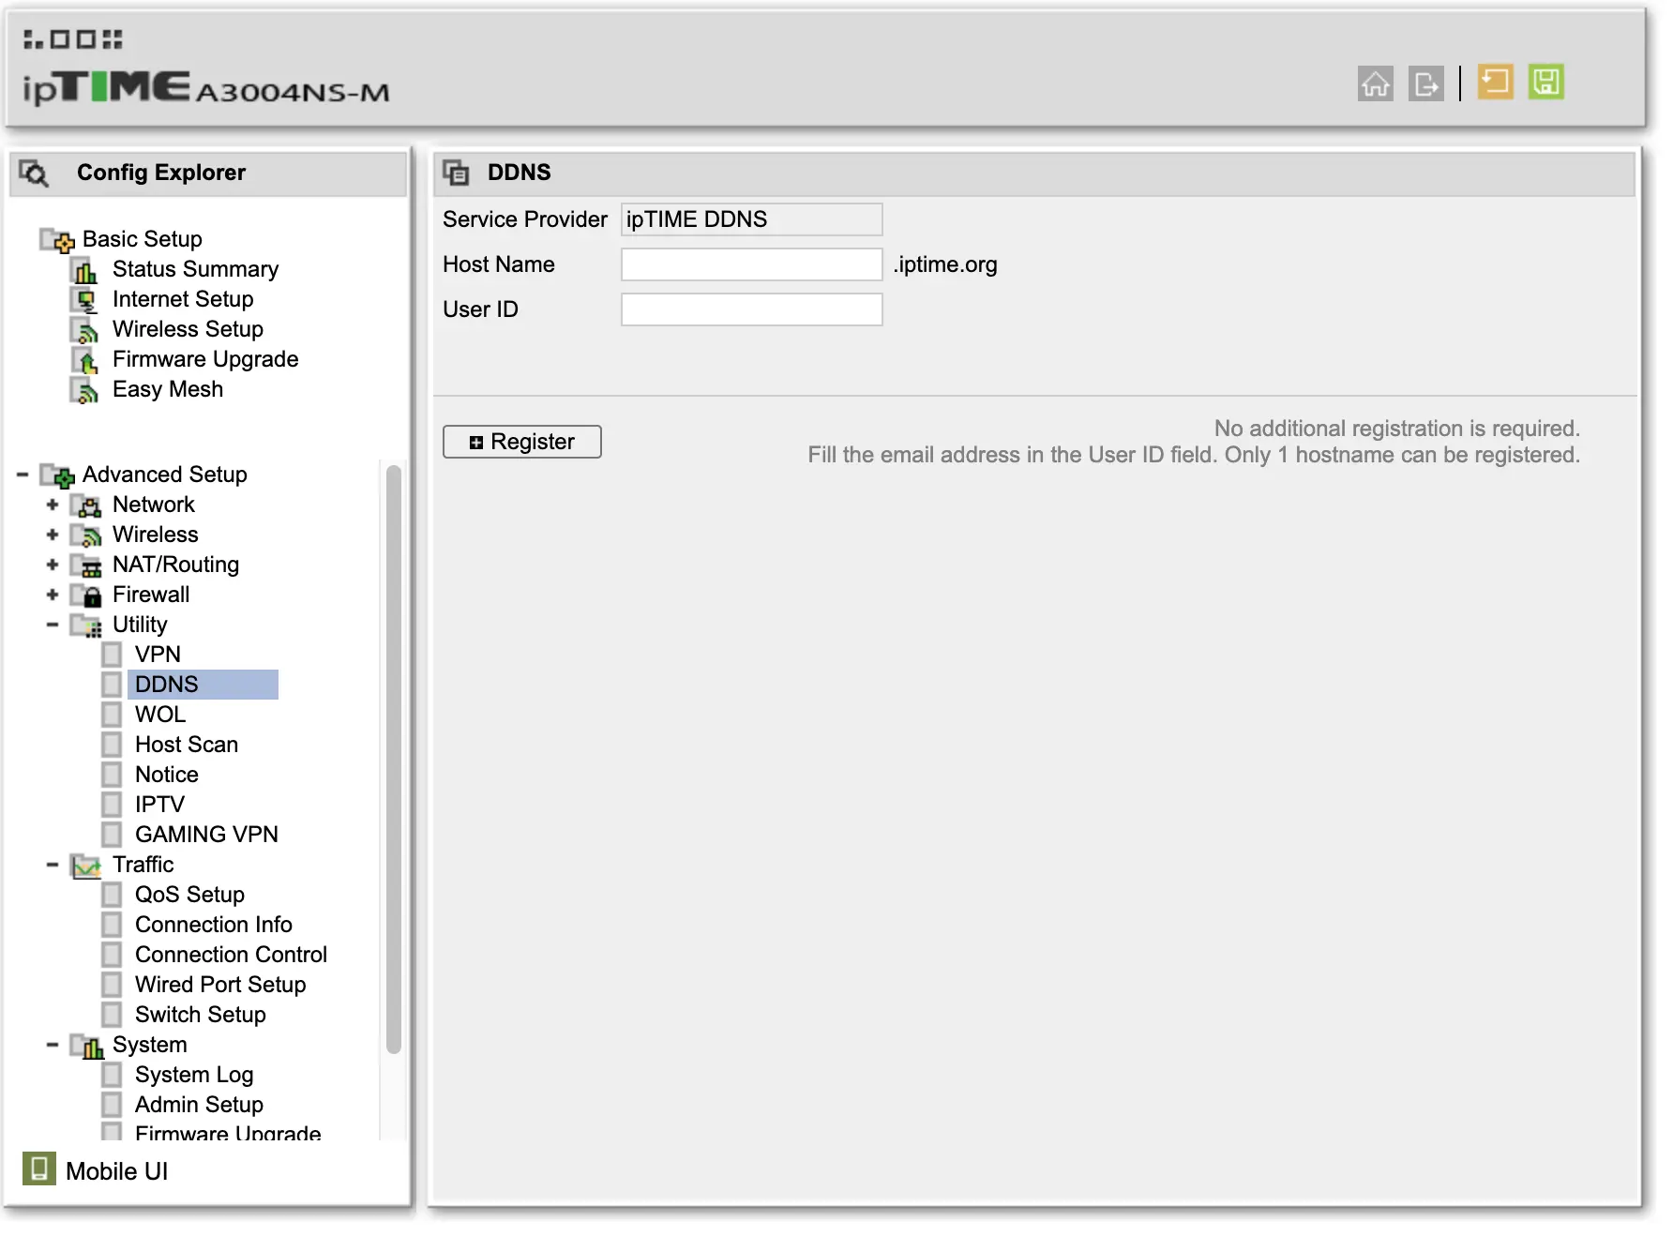Image resolution: width=1673 pixels, height=1236 pixels.
Task: Click the Utility folder icon
Action: click(86, 626)
